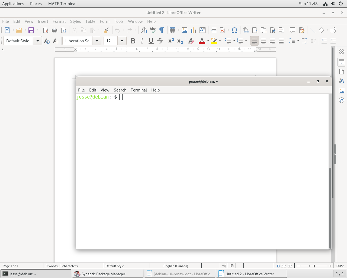The height and width of the screenshot is (278, 347).
Task: Toggle Underline formatting
Action: tap(151, 41)
